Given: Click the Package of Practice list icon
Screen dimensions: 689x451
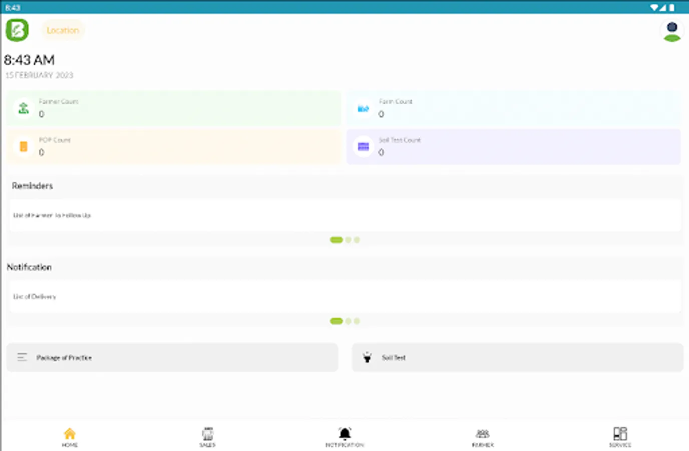Looking at the screenshot, I should click(22, 357).
